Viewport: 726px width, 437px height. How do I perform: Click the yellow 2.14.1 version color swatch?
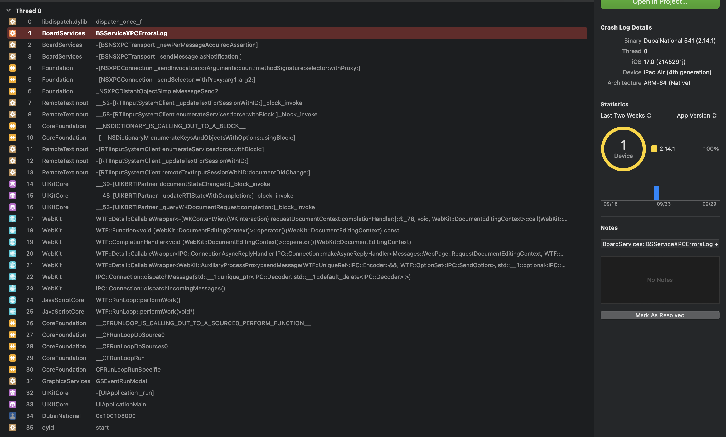654,149
